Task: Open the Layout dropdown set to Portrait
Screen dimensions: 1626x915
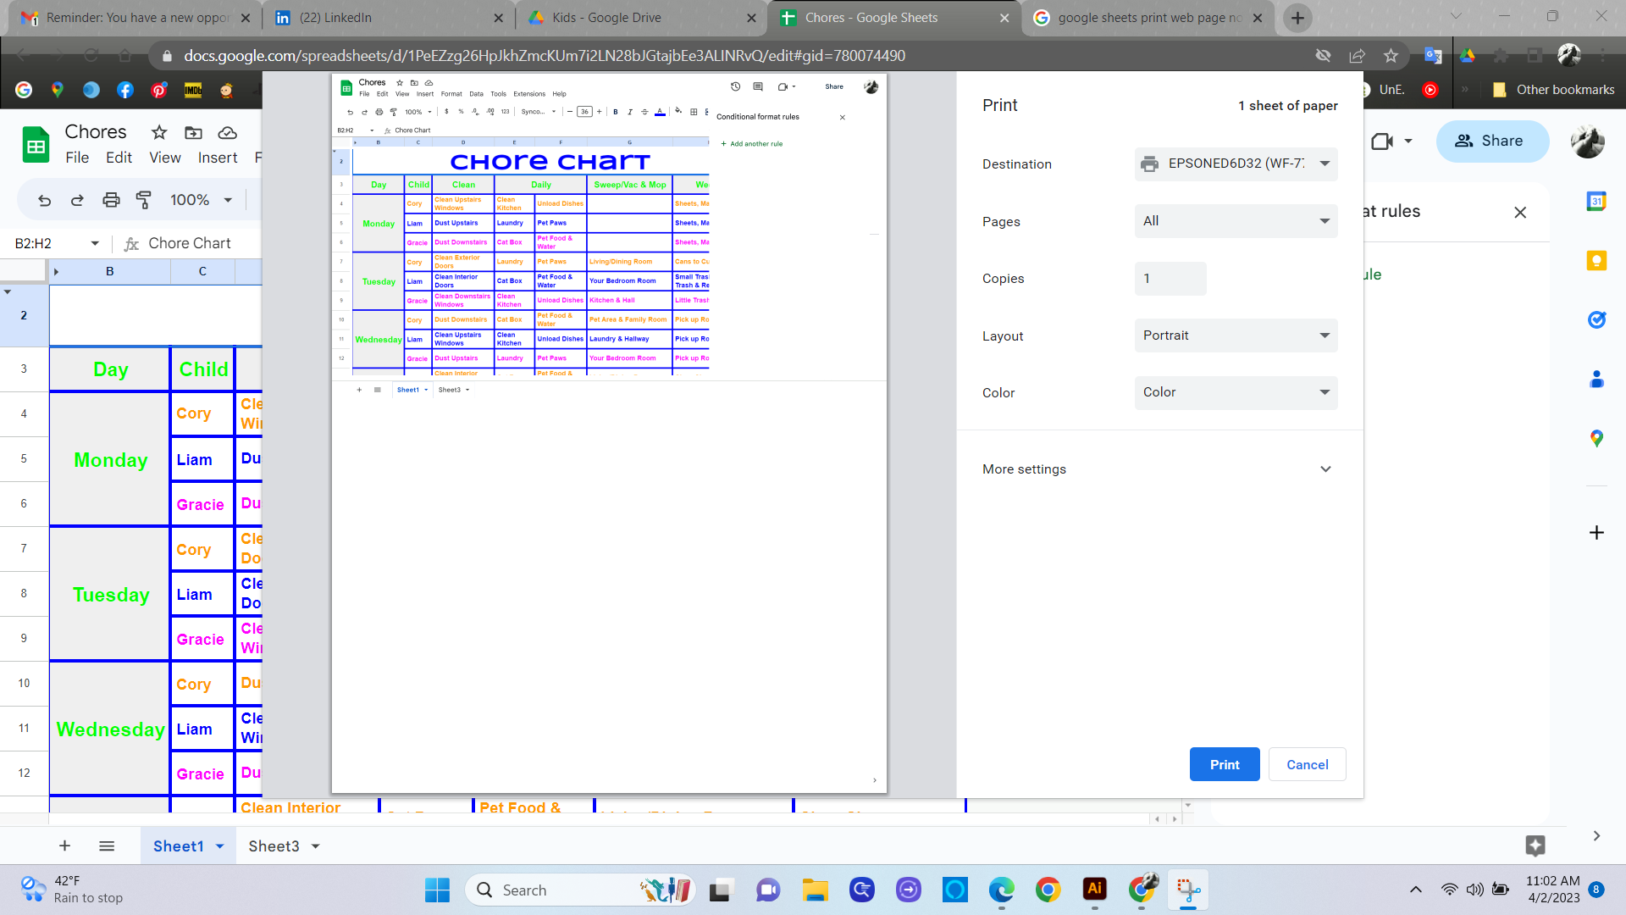Action: click(1236, 335)
